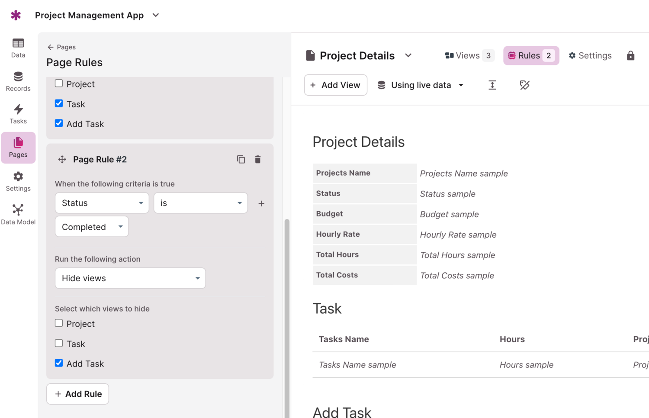Check Task under views to hide
This screenshot has width=649, height=418.
point(59,343)
